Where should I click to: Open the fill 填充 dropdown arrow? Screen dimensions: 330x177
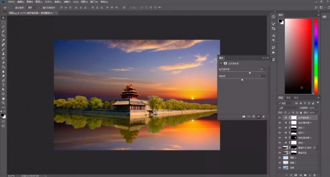point(317,113)
